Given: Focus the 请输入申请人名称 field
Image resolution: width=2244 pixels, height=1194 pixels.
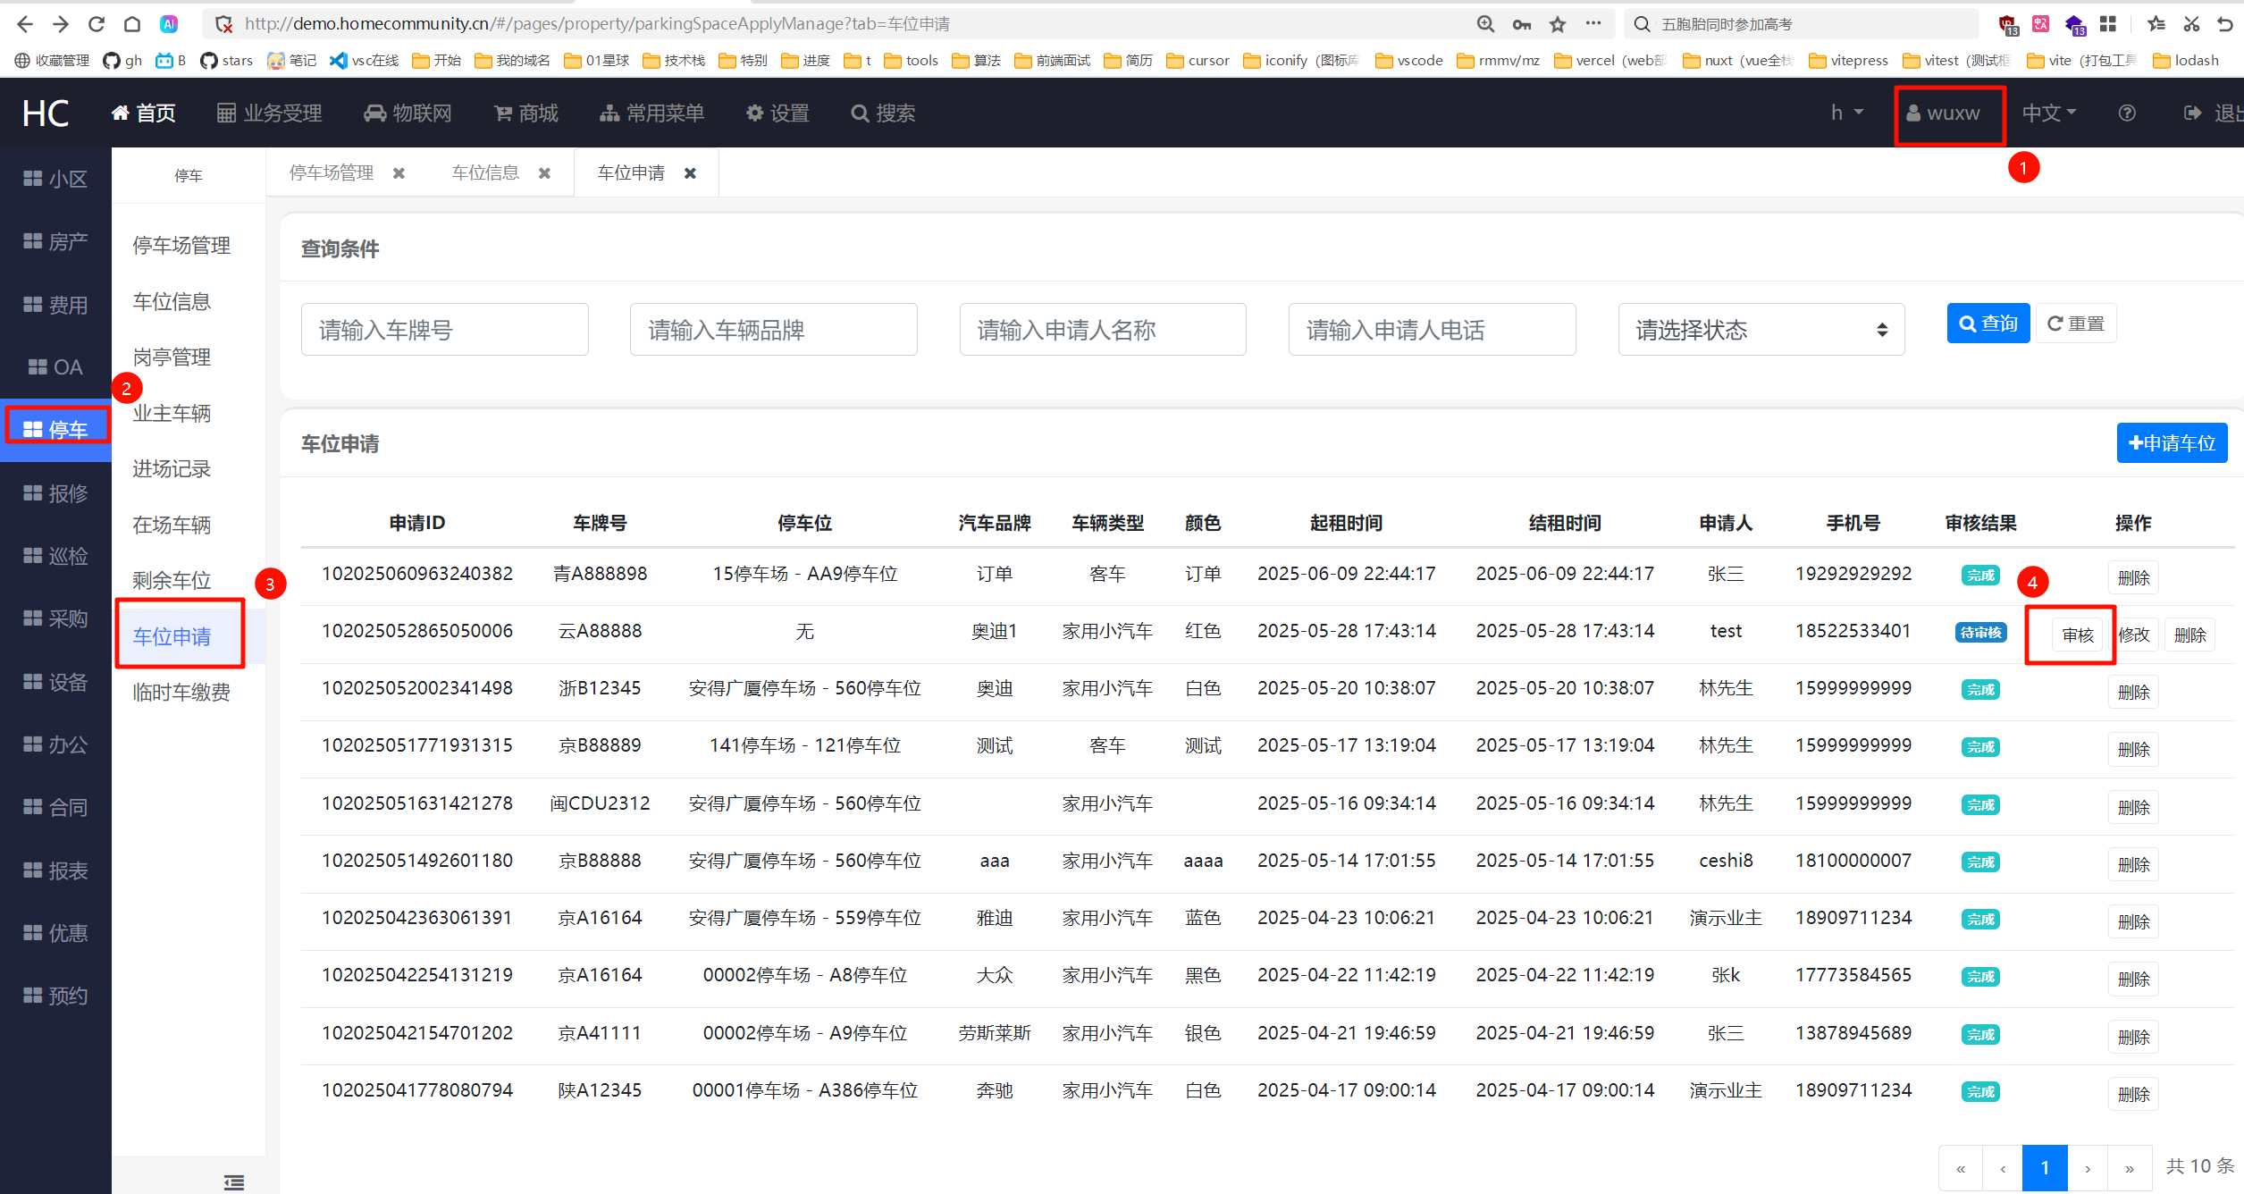Looking at the screenshot, I should [1103, 330].
